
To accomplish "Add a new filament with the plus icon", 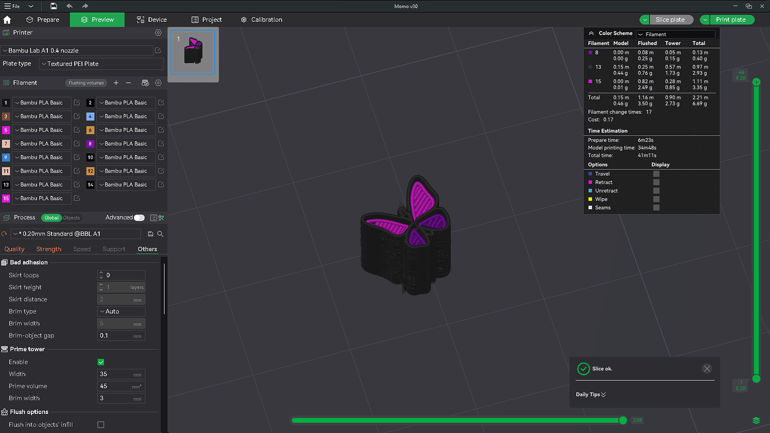I will point(116,83).
